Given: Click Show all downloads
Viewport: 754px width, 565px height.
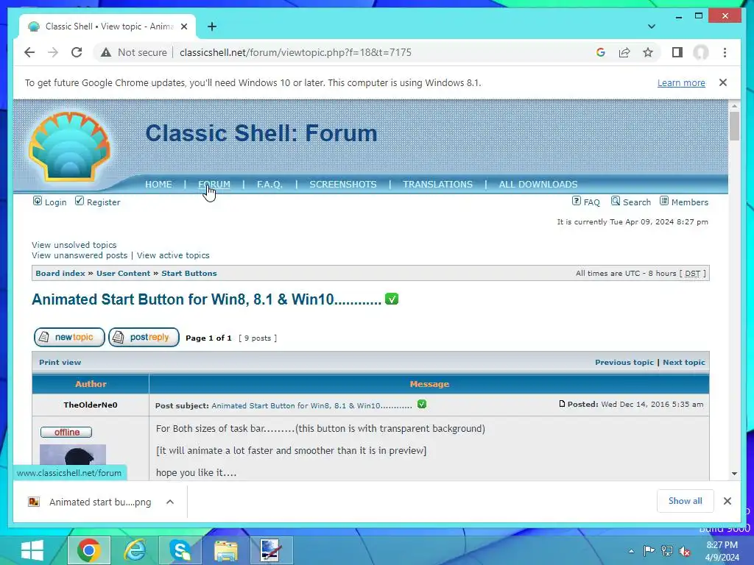Looking at the screenshot, I should coord(685,501).
